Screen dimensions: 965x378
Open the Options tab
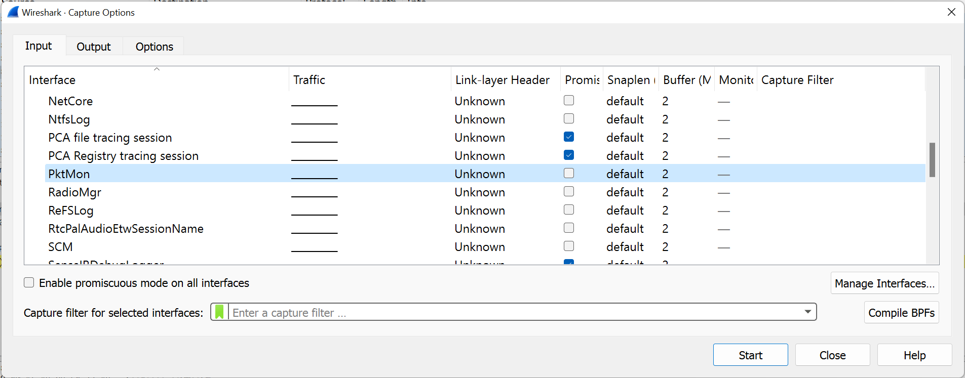point(154,47)
